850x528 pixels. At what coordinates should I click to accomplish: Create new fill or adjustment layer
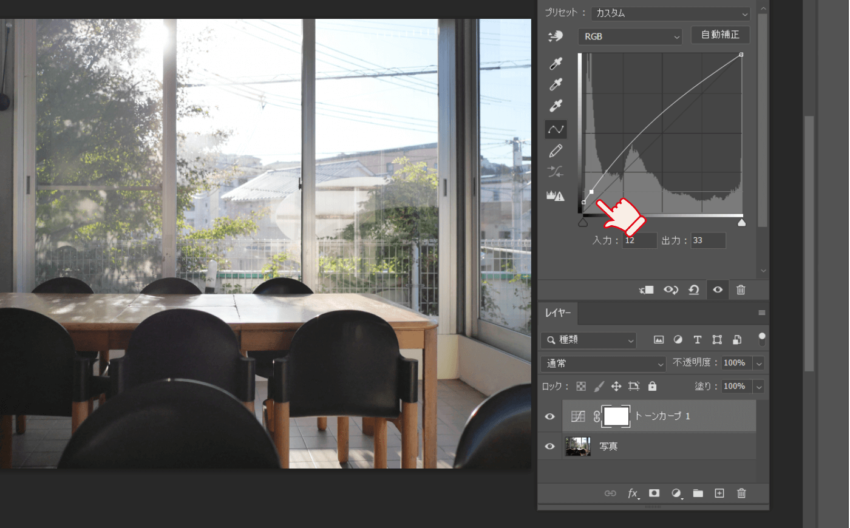coord(676,493)
